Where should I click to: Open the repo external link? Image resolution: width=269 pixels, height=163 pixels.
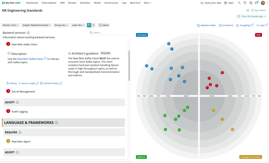click(262, 25)
